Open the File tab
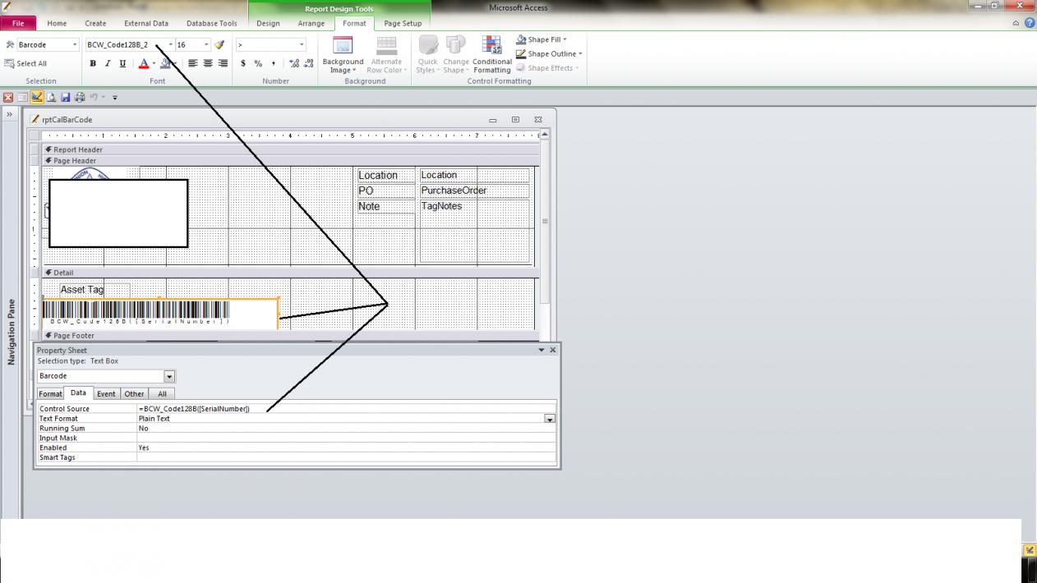Screen dimensions: 1037x583 (18, 23)
